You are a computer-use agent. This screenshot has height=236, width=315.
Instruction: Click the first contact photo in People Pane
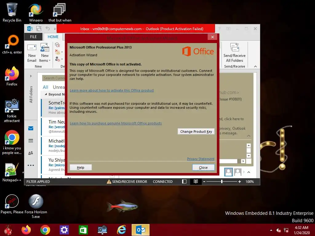[229, 172]
